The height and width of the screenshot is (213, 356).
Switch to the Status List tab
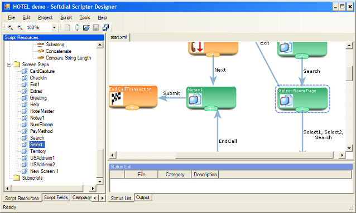click(121, 199)
